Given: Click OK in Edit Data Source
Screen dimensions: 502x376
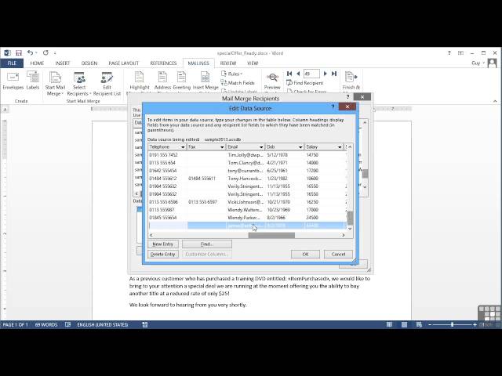Looking at the screenshot, I should point(305,254).
